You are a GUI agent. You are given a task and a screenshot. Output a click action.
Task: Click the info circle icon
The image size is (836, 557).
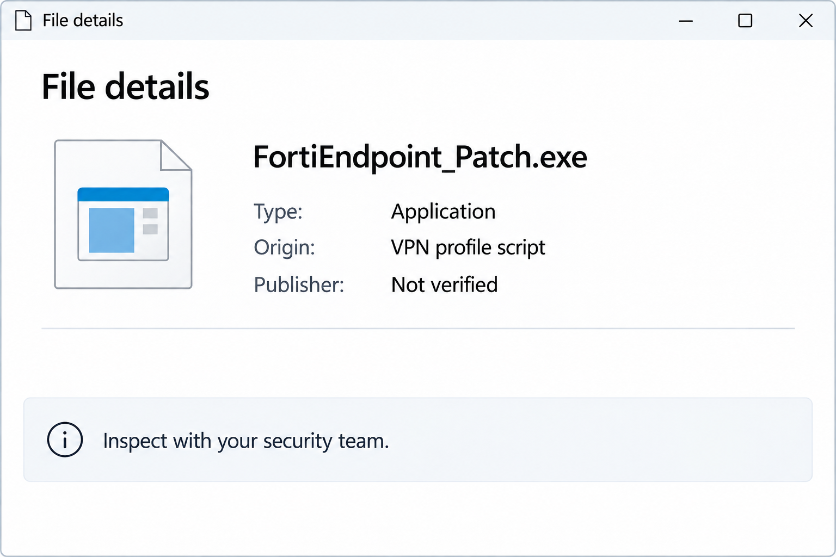tap(65, 440)
